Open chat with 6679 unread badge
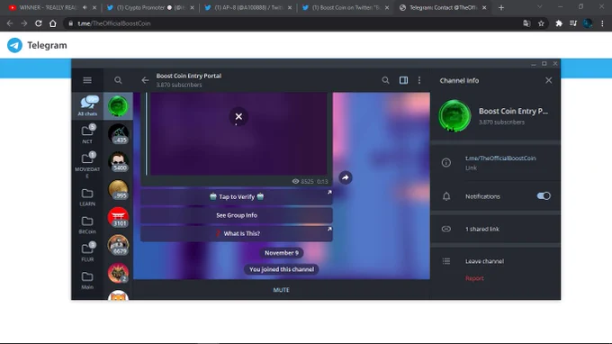The width and height of the screenshot is (612, 344). point(118,245)
